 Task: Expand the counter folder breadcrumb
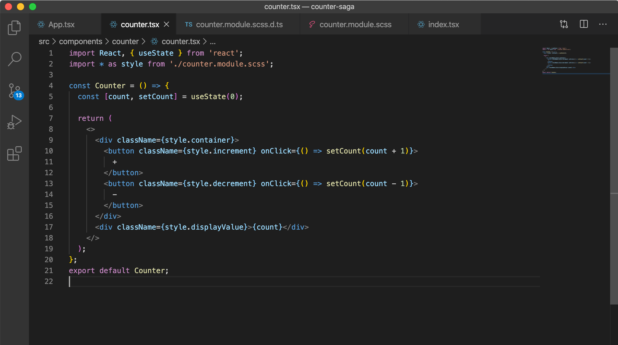[125, 41]
